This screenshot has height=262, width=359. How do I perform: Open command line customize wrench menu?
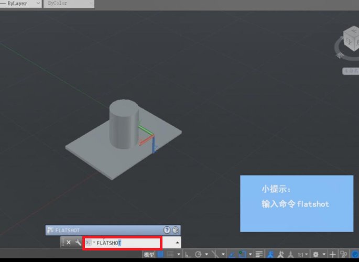coord(78,243)
